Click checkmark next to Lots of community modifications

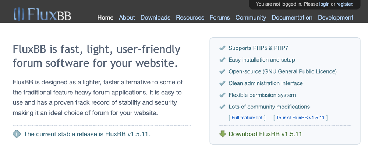pyautogui.click(x=222, y=107)
